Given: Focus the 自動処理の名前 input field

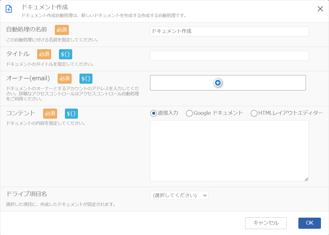Looking at the screenshot, I should click(229, 31).
